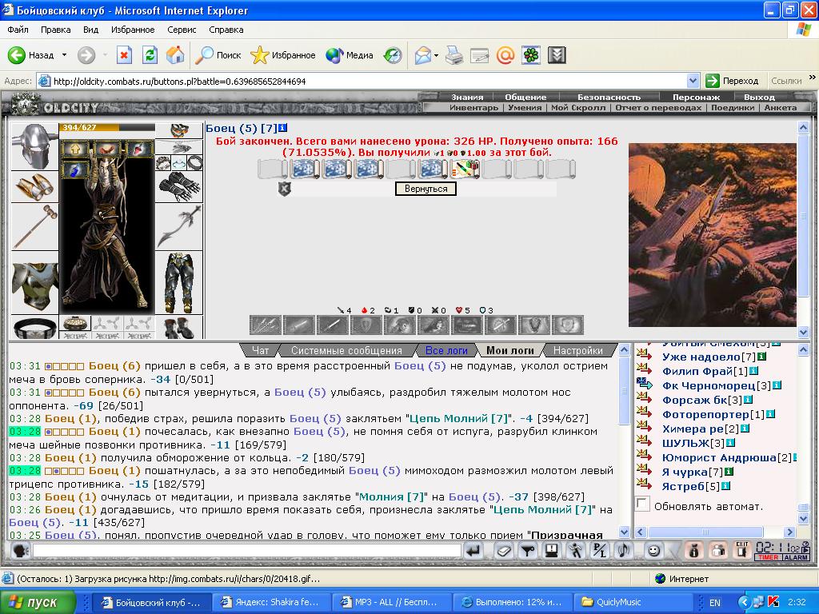Click the chat message input field

click(246, 551)
